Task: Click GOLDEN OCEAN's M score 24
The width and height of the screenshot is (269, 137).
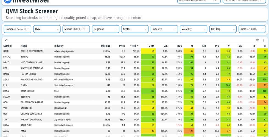Action: [263, 102]
